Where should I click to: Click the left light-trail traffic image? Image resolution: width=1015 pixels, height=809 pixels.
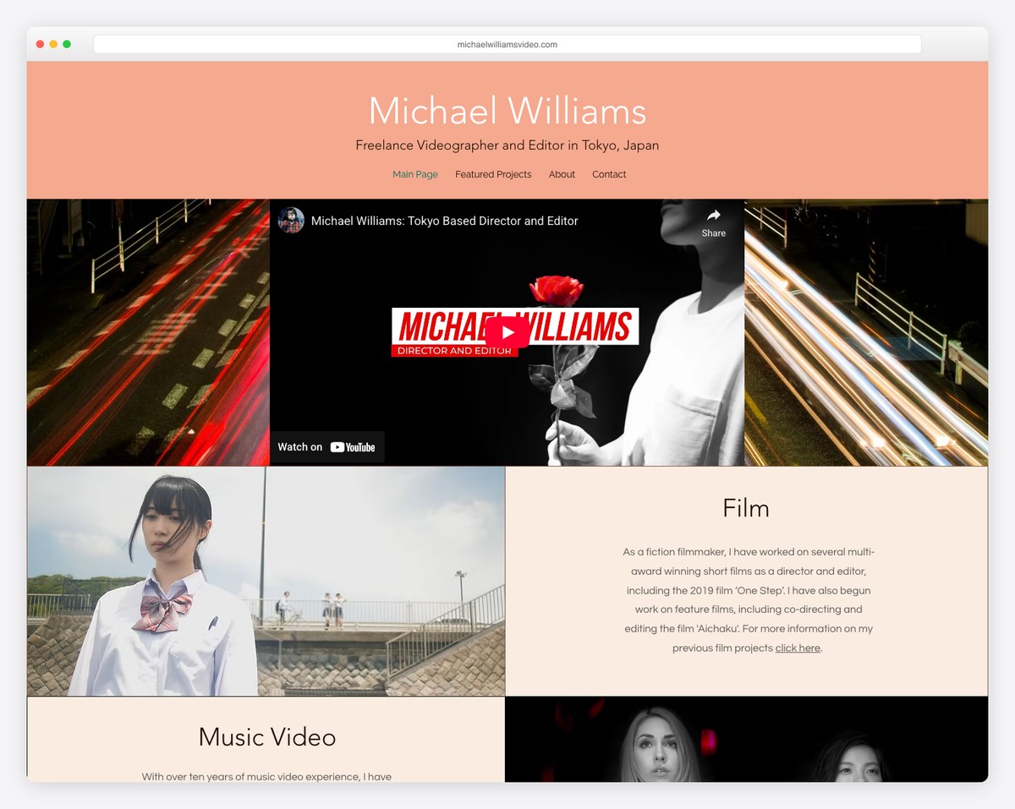147,332
